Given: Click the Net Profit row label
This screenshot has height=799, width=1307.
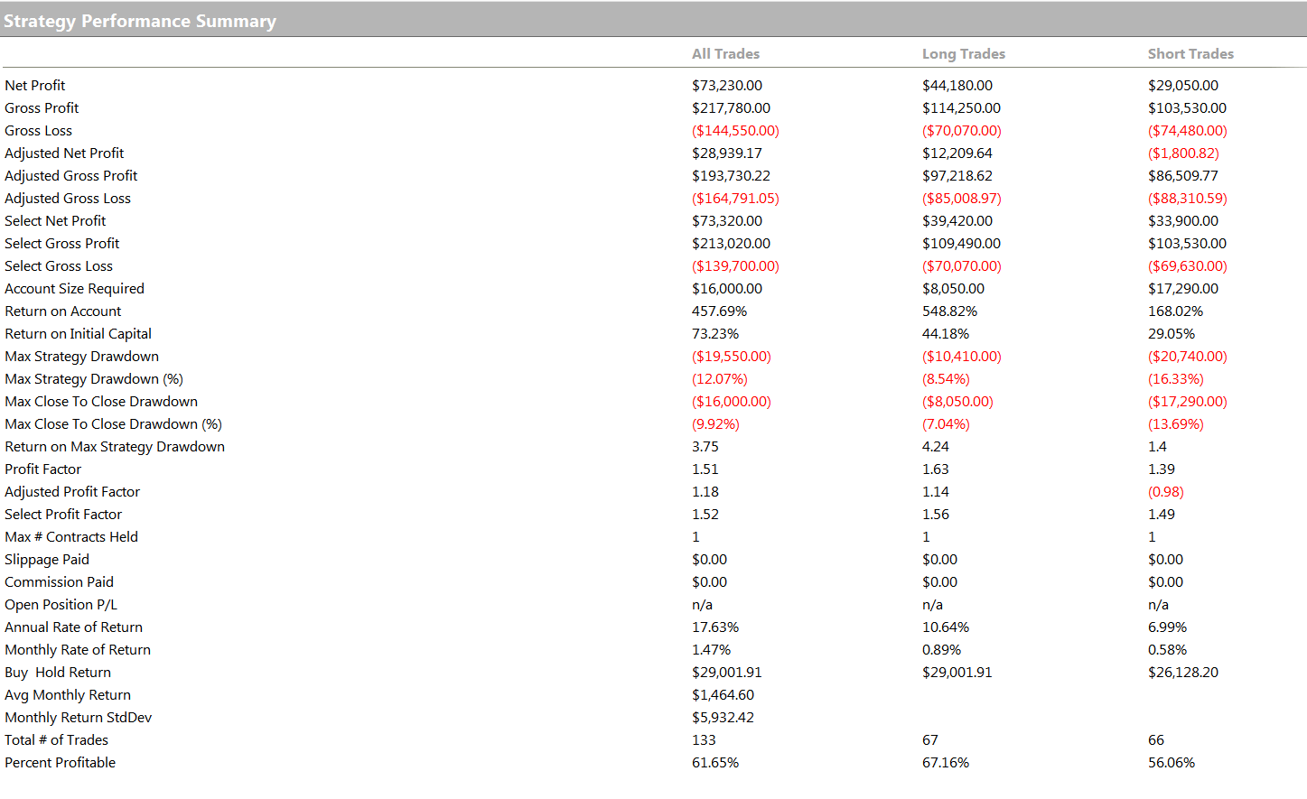Looking at the screenshot, I should (x=35, y=86).
